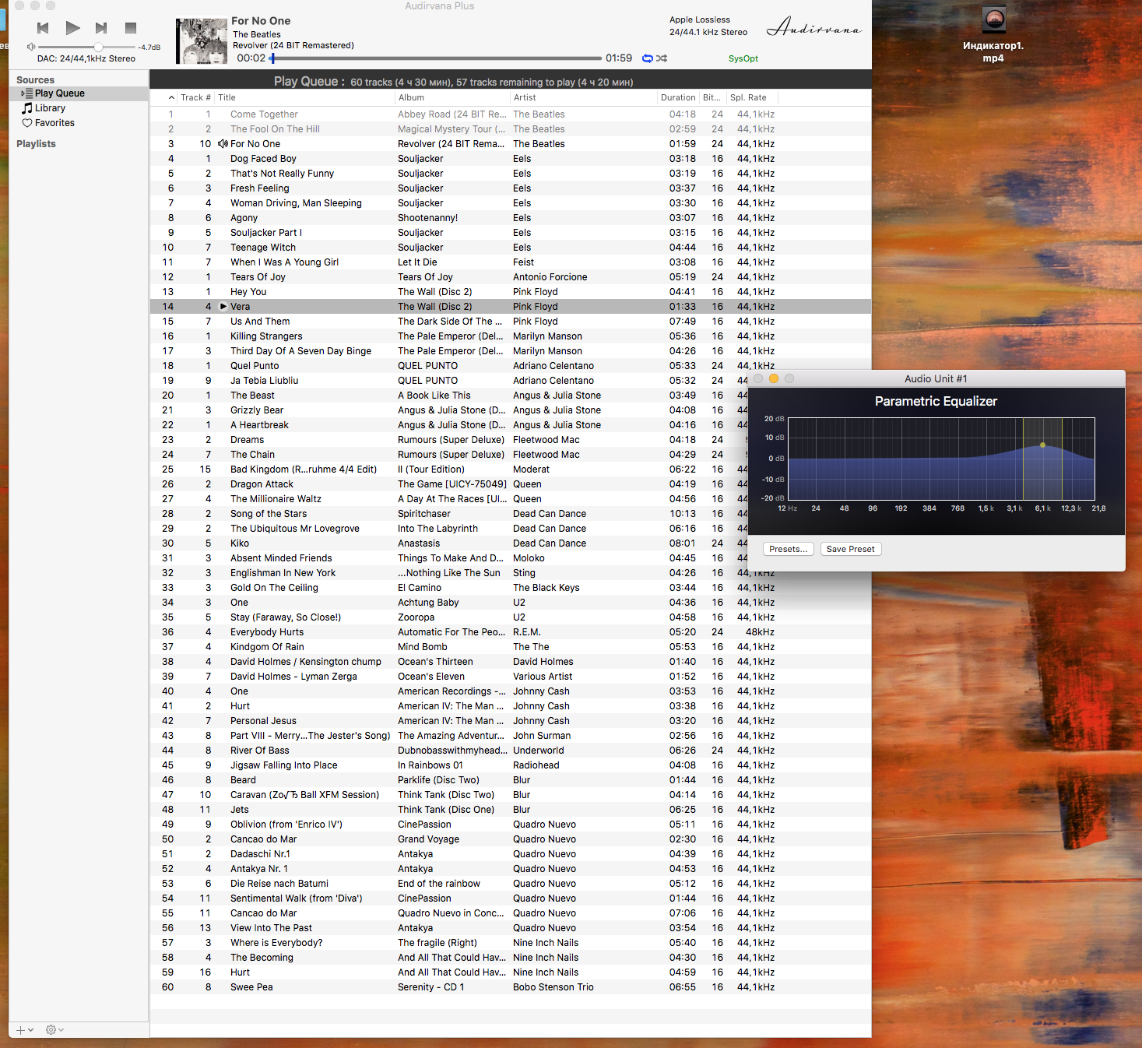Click the elapsed time 00:02 display

tap(251, 58)
